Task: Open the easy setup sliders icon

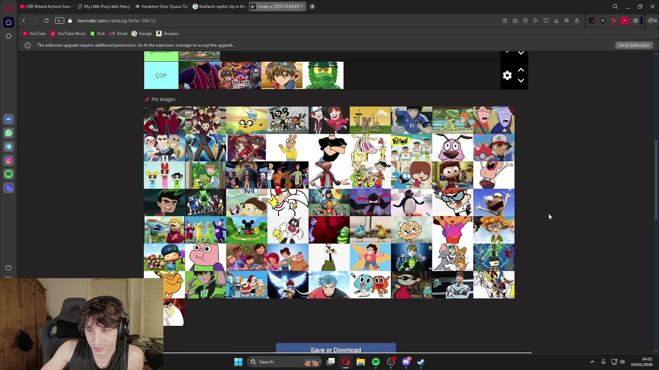Action: pyautogui.click(x=566, y=21)
